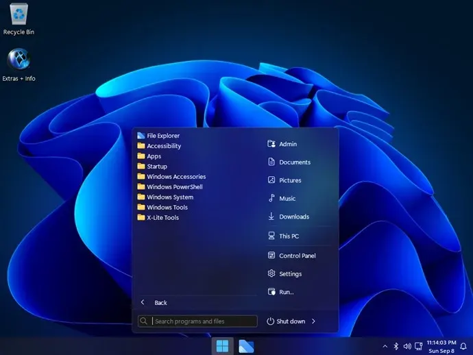Click the Start button on taskbar
473x355 pixels.
pyautogui.click(x=223, y=346)
